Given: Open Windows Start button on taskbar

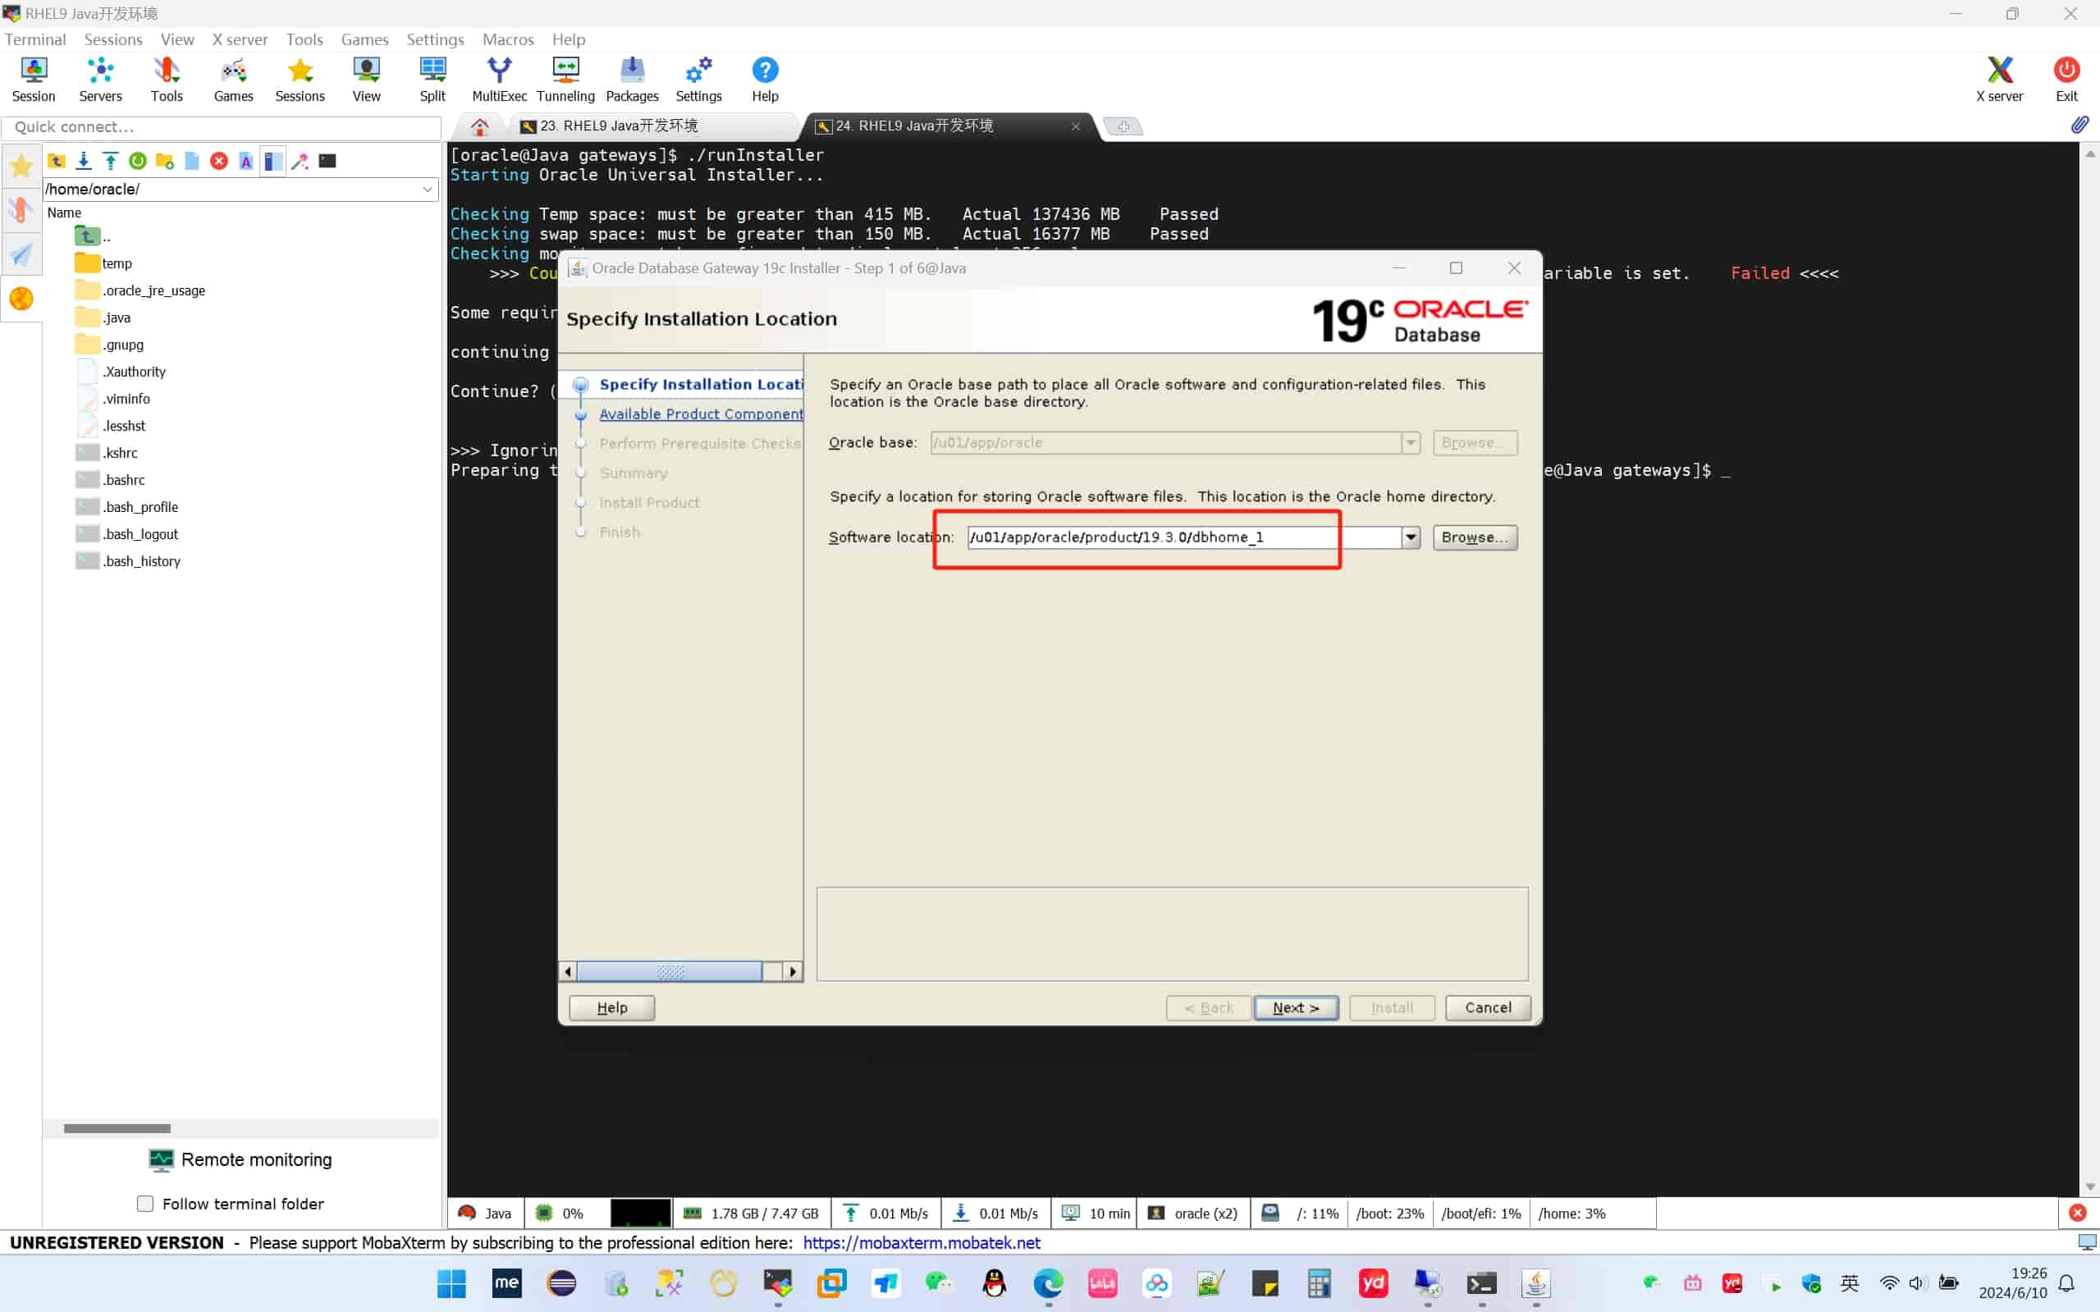Looking at the screenshot, I should (x=451, y=1283).
